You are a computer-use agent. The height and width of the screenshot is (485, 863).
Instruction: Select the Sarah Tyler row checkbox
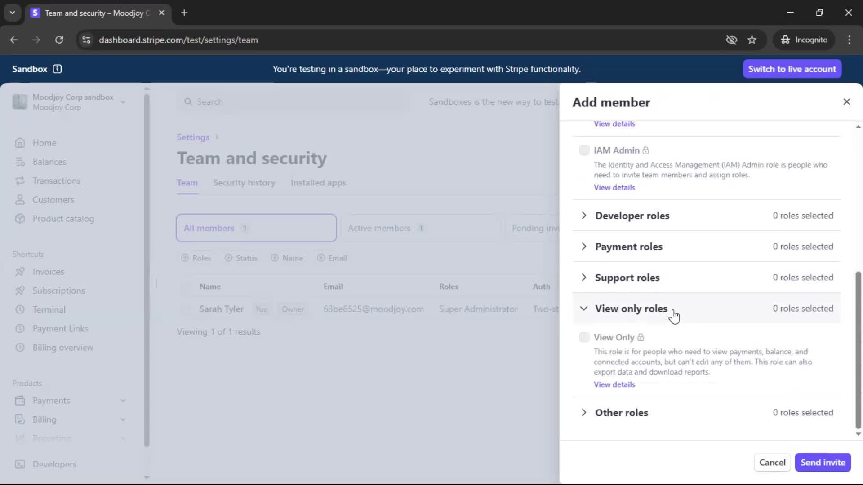186,309
